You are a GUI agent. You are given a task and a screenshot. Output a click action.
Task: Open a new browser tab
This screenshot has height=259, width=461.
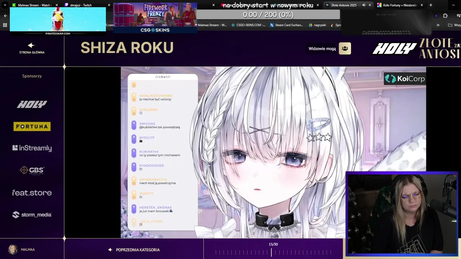(431, 5)
